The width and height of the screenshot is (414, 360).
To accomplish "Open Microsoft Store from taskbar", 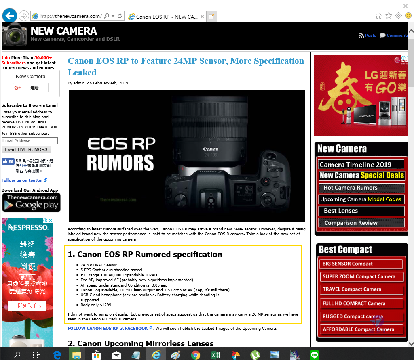I will (96, 355).
